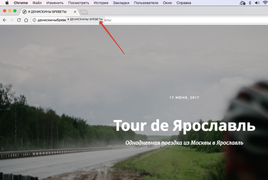Open the Закладки menu
The width and height of the screenshot is (268, 180).
tap(121, 3)
